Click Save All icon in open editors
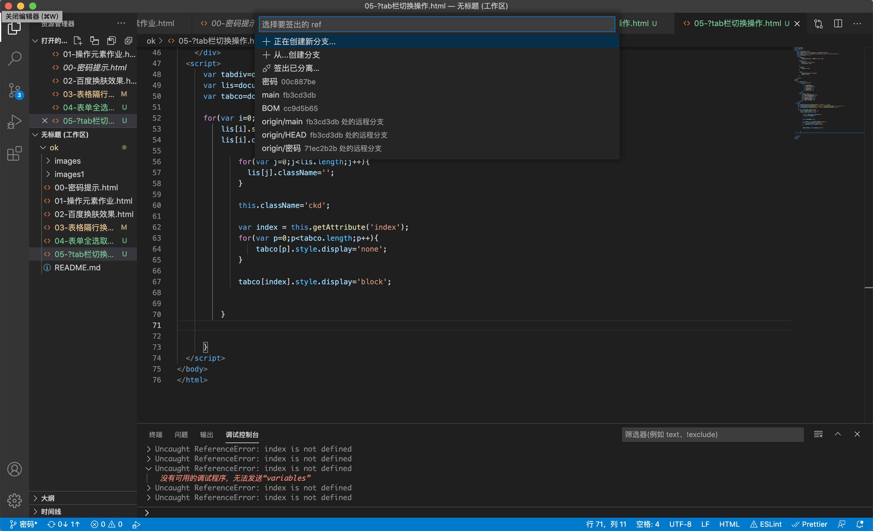Viewport: 873px width, 531px height. coord(111,41)
